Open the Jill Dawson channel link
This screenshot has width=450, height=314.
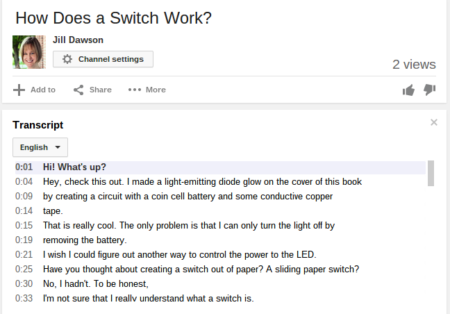tap(78, 40)
